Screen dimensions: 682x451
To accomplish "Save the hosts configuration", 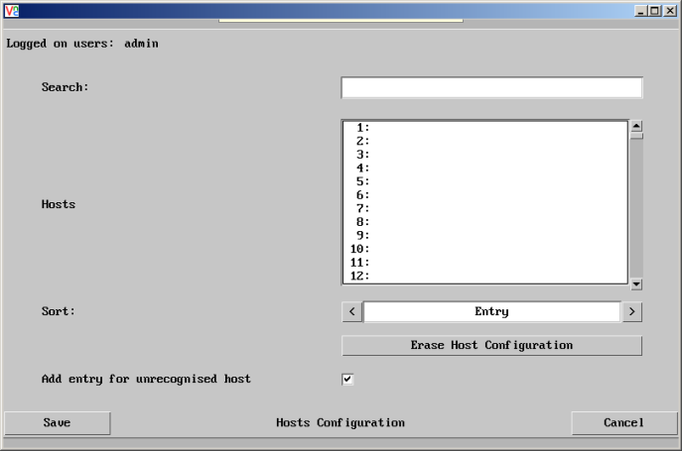I will [x=57, y=423].
